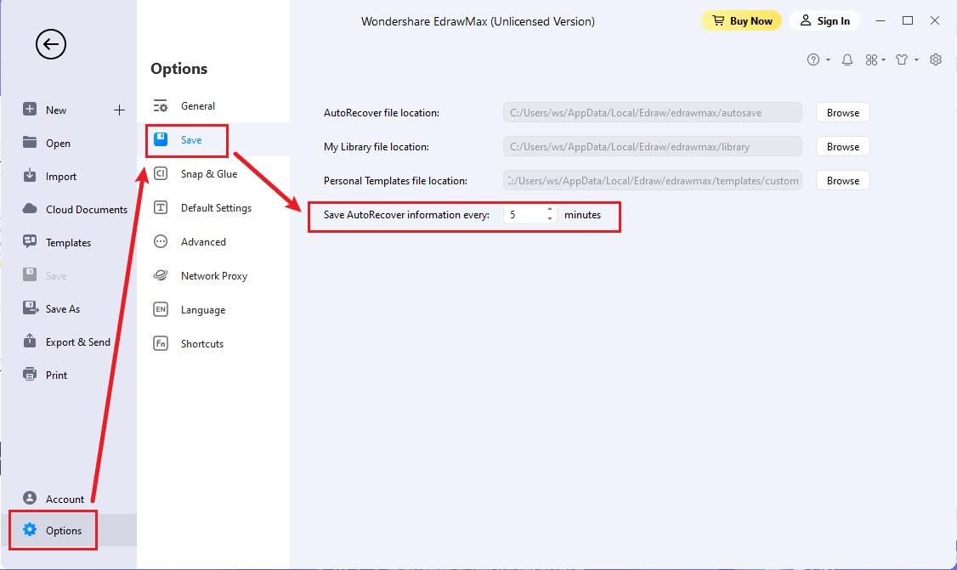Click the Buy Now button
957x570 pixels.
click(x=742, y=20)
